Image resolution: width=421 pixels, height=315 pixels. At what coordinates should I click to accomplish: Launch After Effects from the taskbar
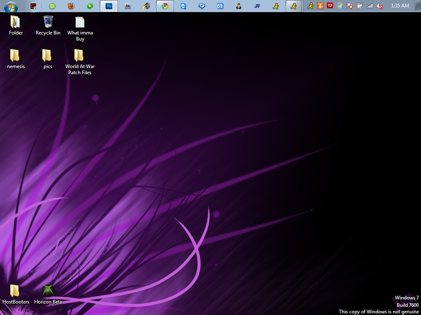click(x=127, y=6)
